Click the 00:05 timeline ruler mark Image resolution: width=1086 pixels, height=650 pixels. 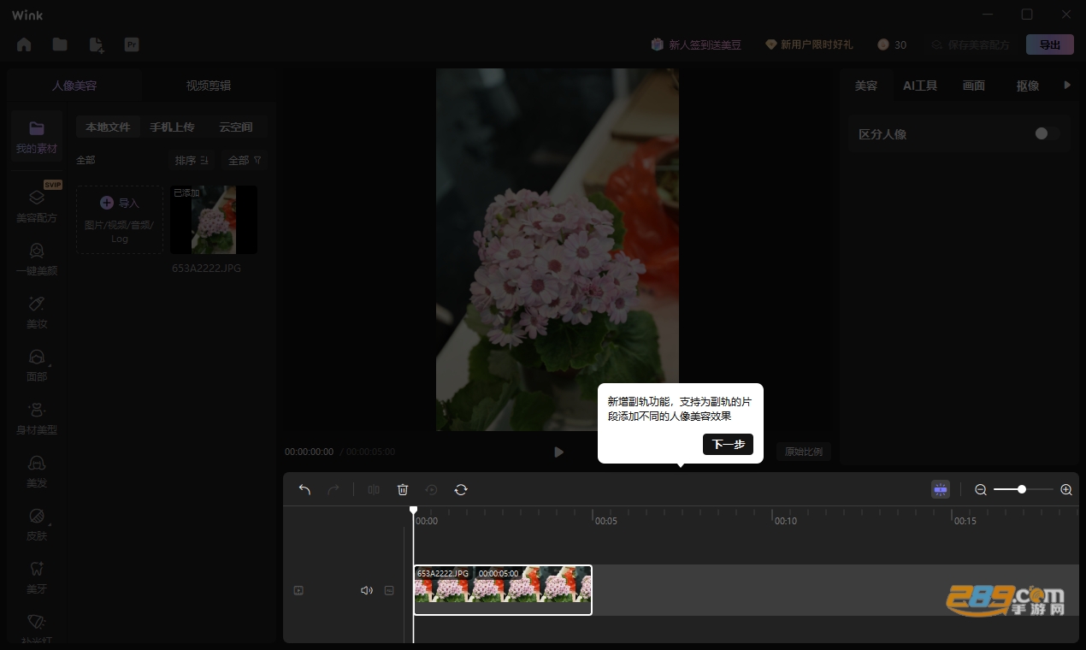pyautogui.click(x=605, y=521)
